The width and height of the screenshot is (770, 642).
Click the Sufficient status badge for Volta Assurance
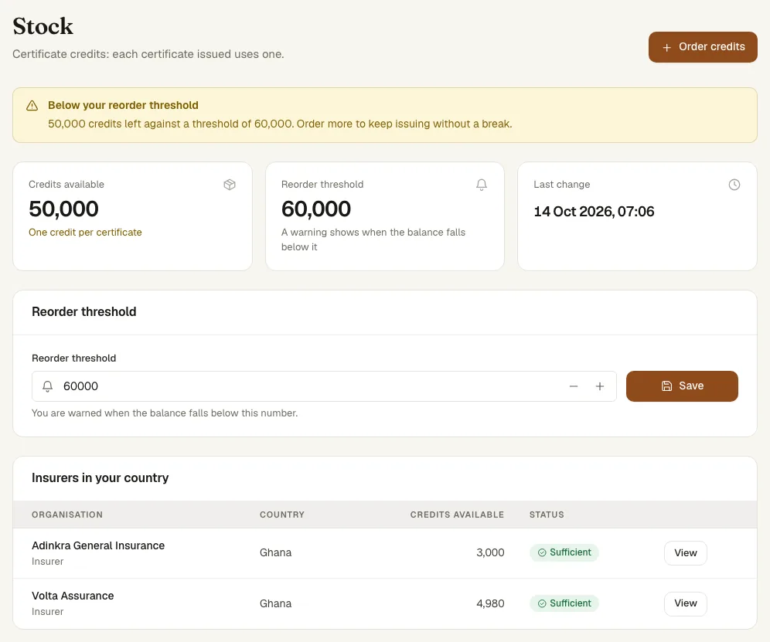[x=564, y=603]
